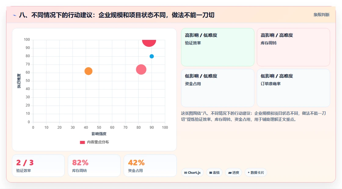Click the 订单准确率 text in quadrant card
This screenshot has height=189, width=342.
271,84
